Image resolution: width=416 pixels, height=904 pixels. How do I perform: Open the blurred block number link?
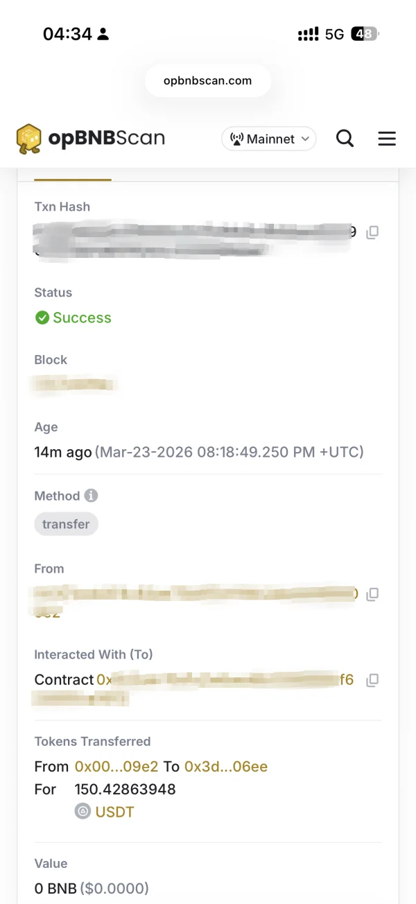pyautogui.click(x=75, y=383)
